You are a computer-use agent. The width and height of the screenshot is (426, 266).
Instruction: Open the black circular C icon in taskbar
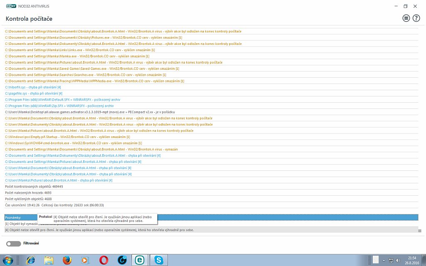(x=122, y=260)
